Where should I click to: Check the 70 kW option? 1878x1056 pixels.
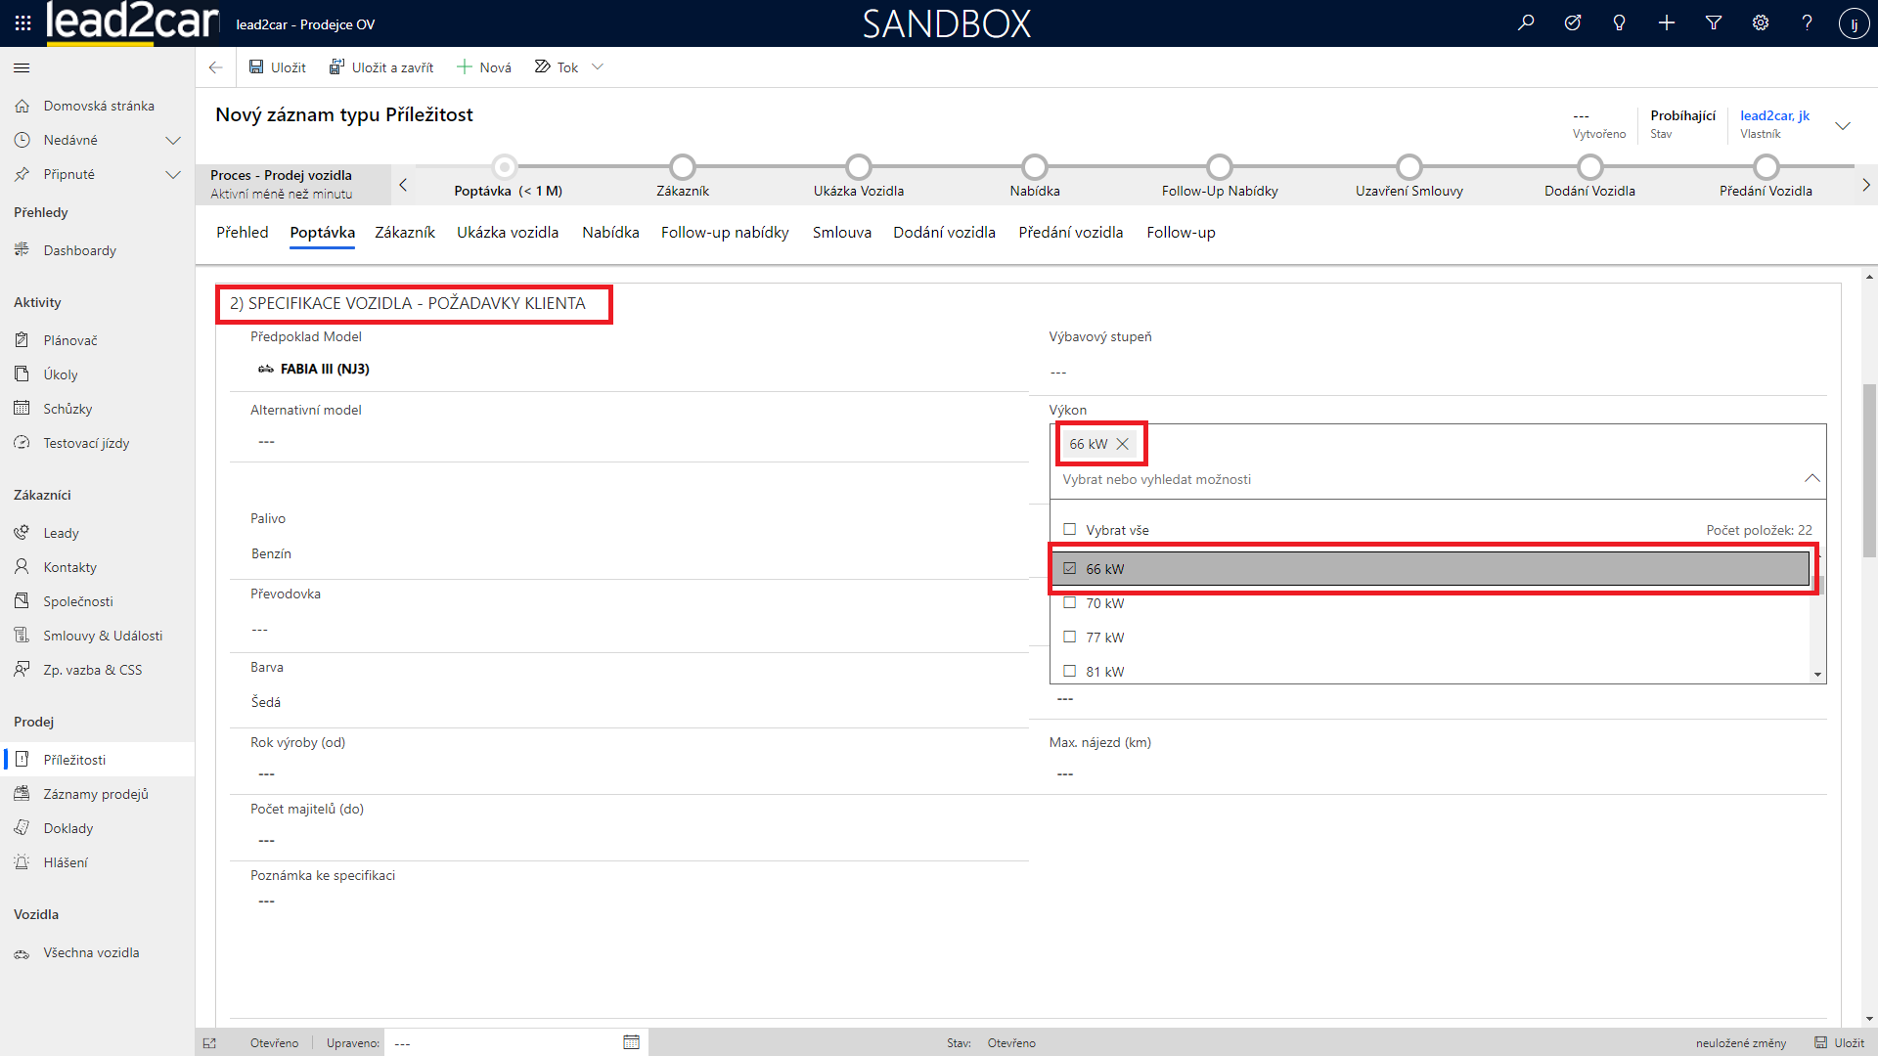coord(1070,603)
